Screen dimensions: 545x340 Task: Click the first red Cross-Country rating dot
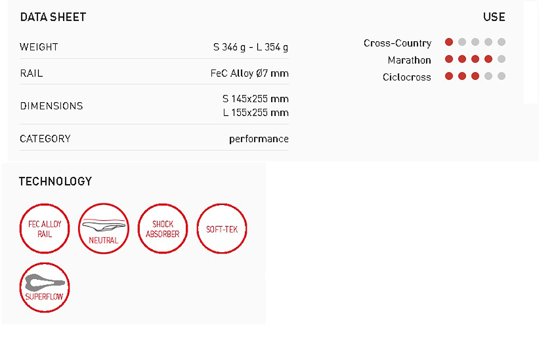[x=449, y=42]
